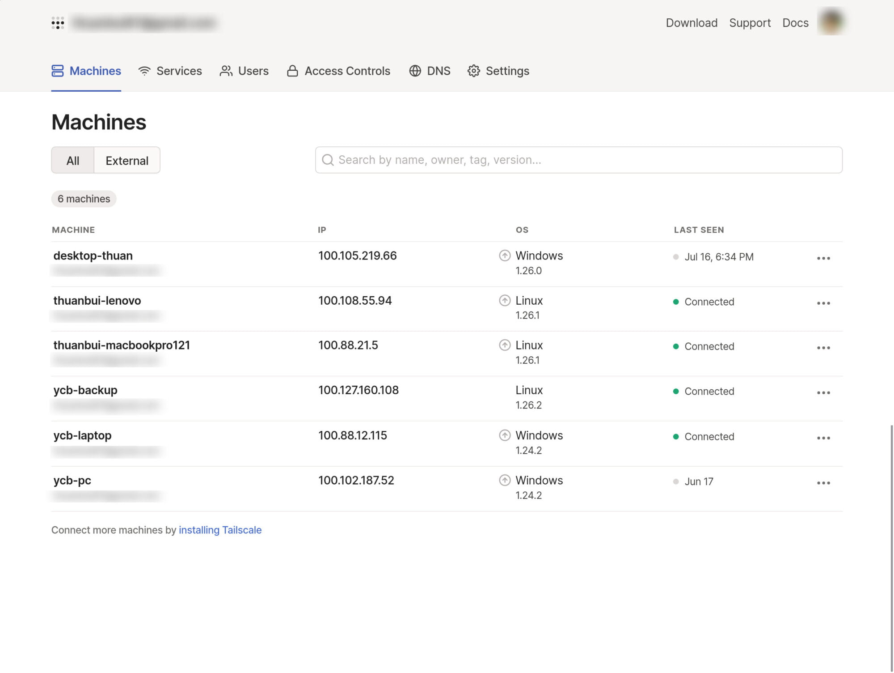This screenshot has width=894, height=673.
Task: Follow the installing Tailscale link
Action: (220, 530)
